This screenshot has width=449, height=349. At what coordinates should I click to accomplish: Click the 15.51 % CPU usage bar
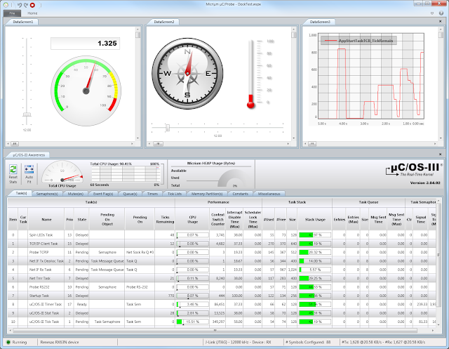tap(192, 322)
